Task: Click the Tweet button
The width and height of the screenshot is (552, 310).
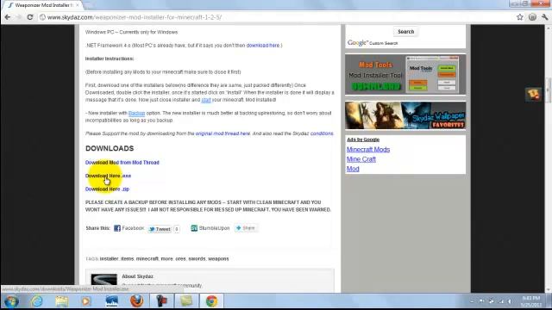Action: point(160,229)
